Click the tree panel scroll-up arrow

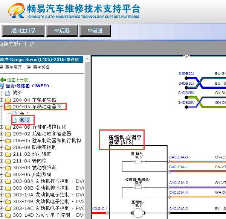87,59
